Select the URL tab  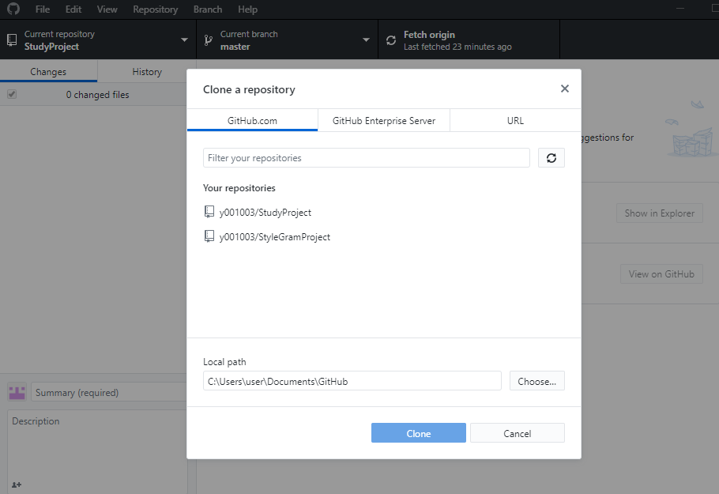tap(515, 120)
